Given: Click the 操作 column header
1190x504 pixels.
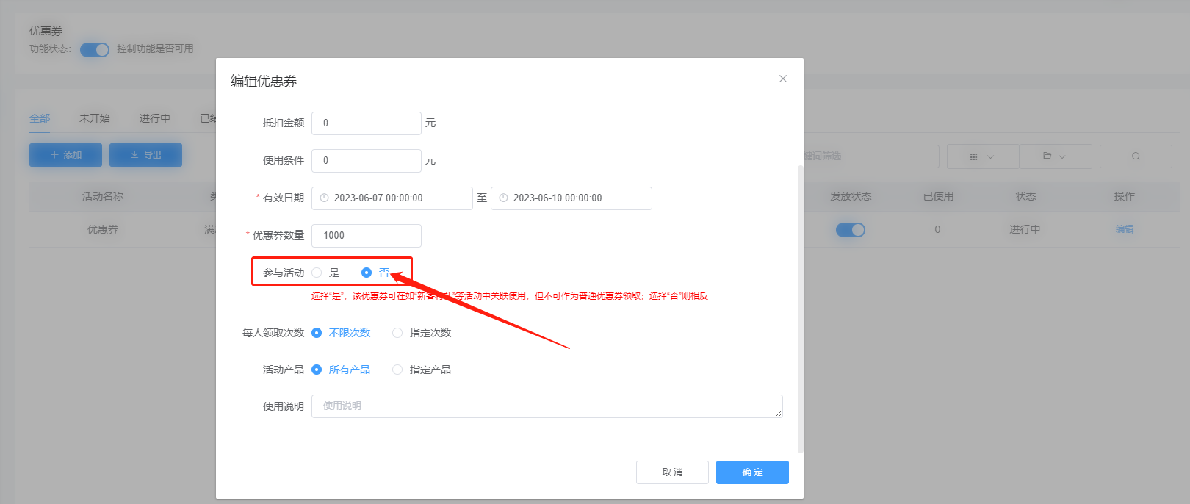Looking at the screenshot, I should [1125, 196].
